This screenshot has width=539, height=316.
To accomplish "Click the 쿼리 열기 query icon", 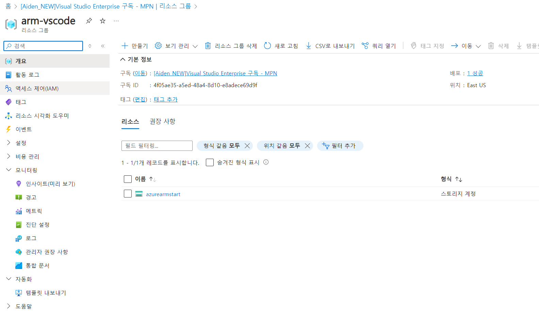I will [365, 46].
